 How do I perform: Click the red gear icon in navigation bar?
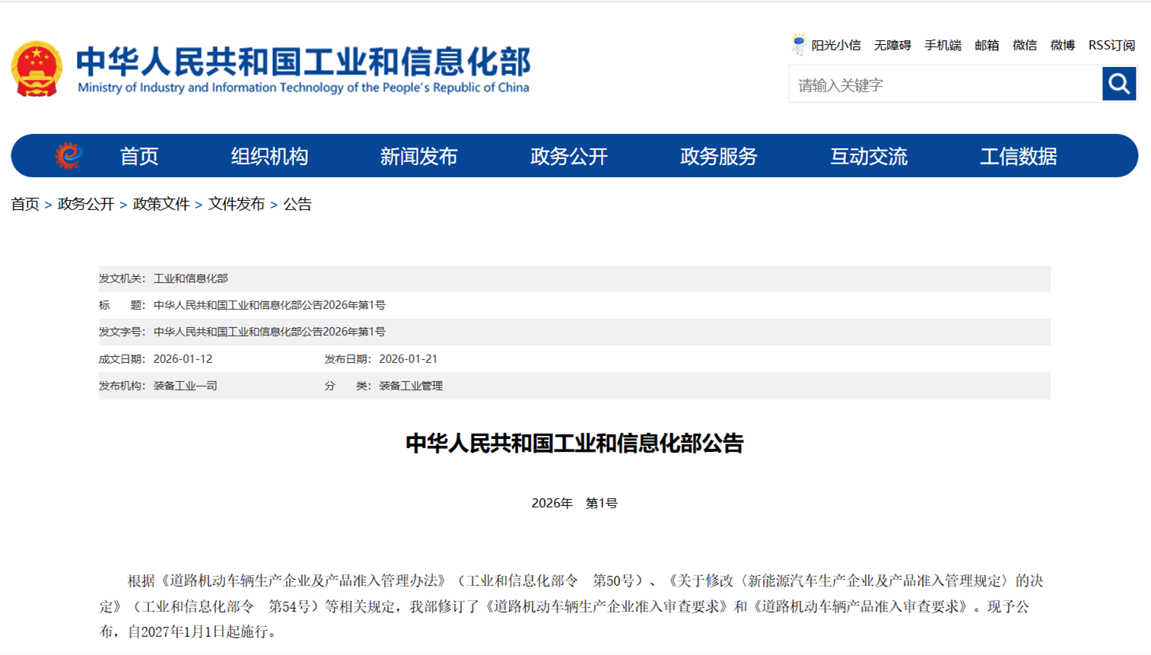pos(68,156)
